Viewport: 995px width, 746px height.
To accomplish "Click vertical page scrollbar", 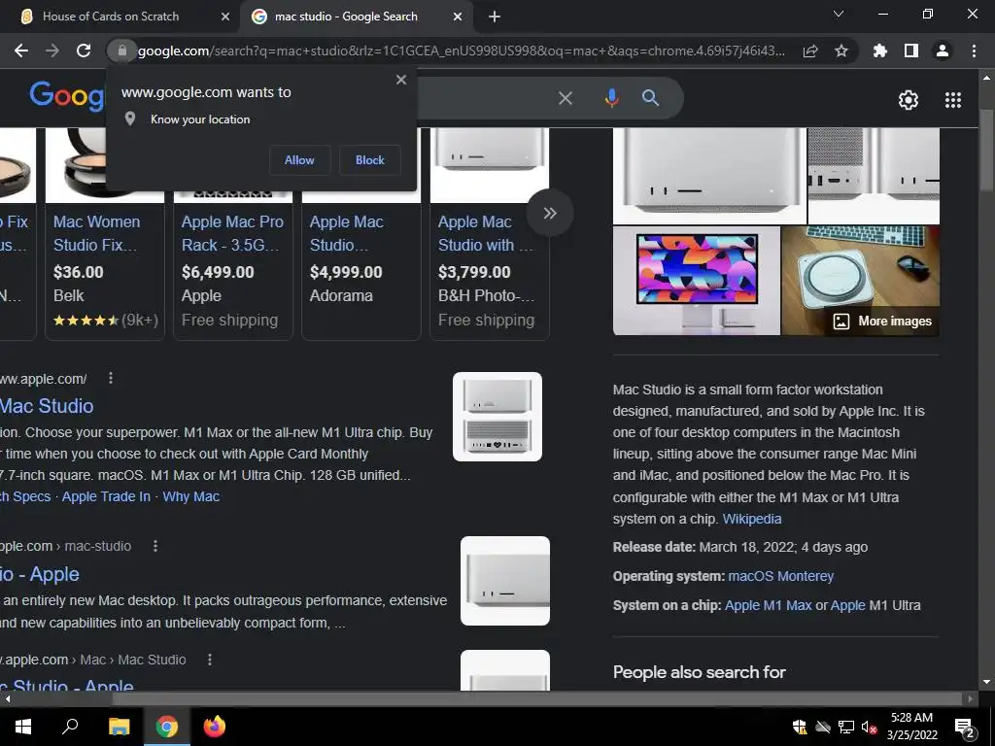I will click(986, 149).
